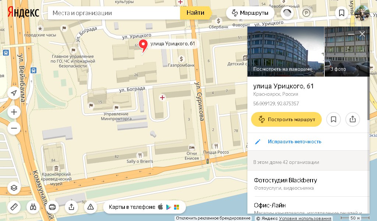The width and height of the screenshot is (377, 221).
Task: Zoom in with the plus button
Action: 14,112
